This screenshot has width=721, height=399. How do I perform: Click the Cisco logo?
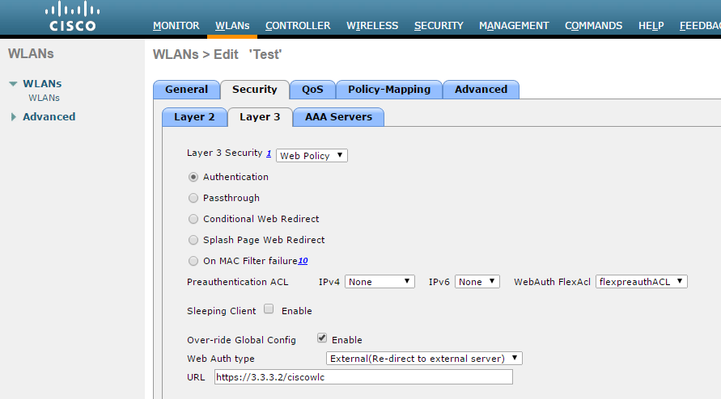(73, 16)
